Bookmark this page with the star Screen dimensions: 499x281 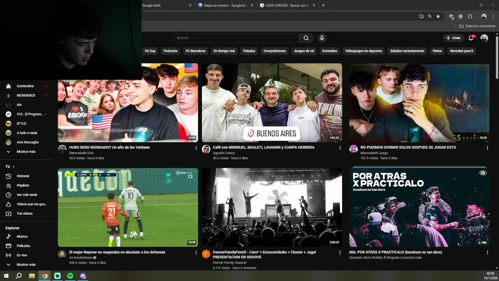[438, 16]
